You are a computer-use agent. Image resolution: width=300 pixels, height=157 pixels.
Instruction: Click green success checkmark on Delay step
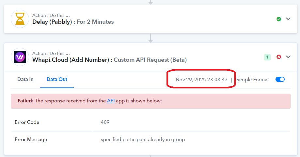pyautogui.click(x=279, y=19)
